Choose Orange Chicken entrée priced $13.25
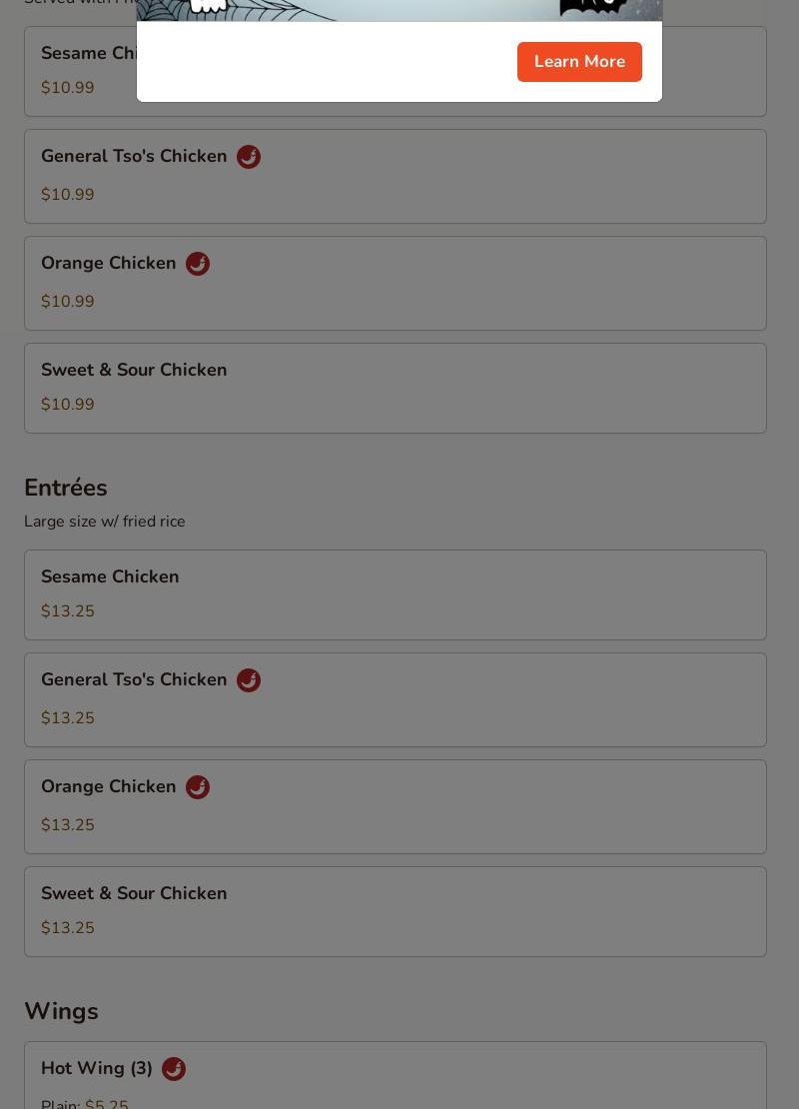The image size is (799, 1109). [x=396, y=806]
